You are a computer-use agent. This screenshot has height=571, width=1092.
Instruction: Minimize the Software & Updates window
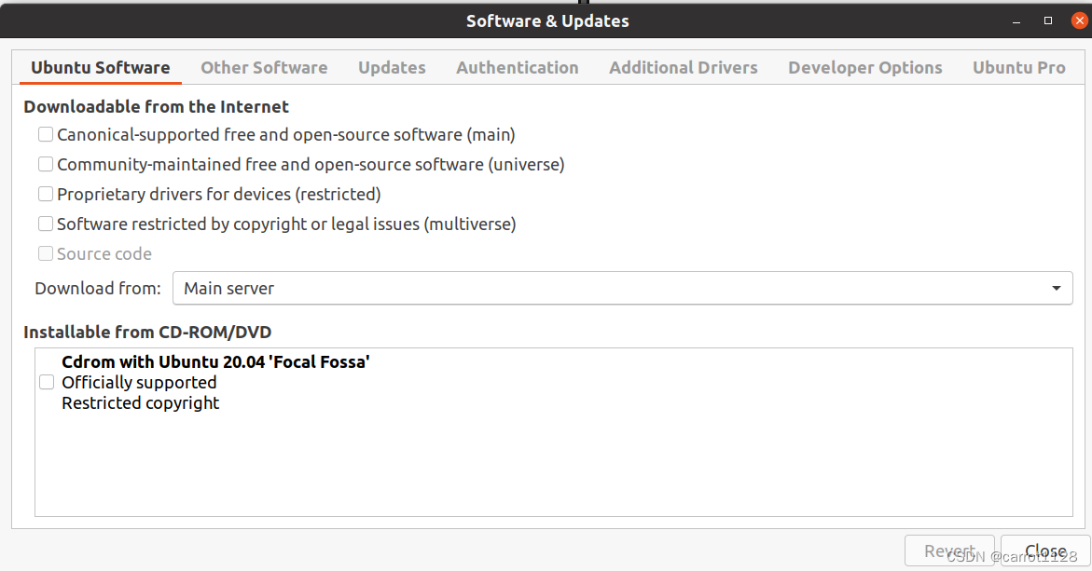pos(1016,20)
